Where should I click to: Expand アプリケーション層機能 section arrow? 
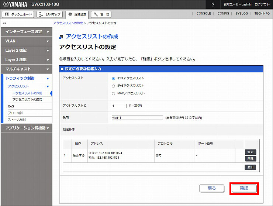click(x=48, y=128)
